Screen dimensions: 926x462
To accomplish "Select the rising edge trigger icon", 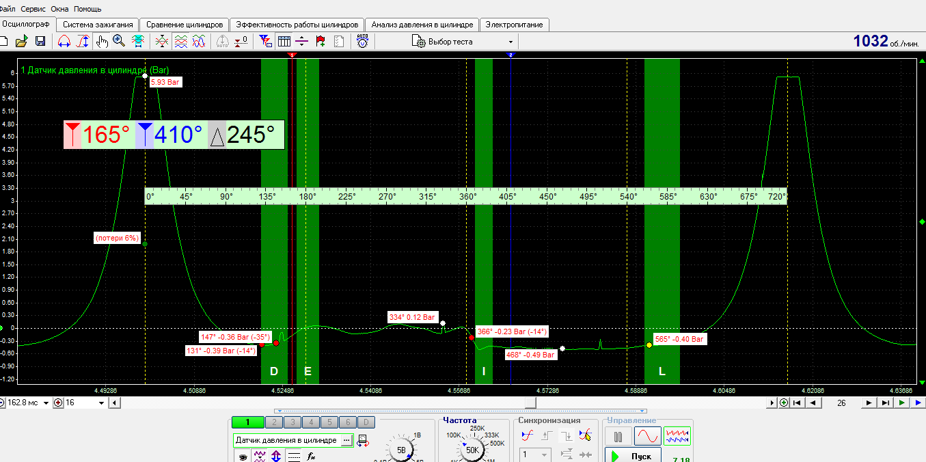I will coord(527,435).
